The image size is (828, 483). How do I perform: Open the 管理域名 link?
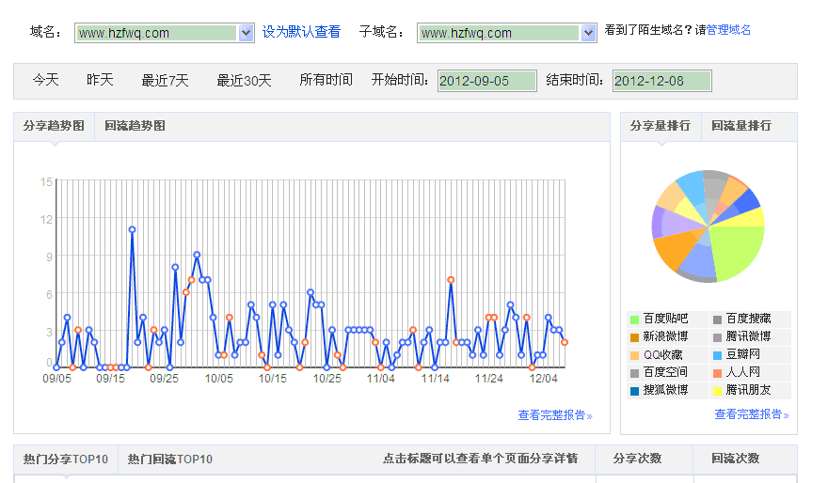728,30
